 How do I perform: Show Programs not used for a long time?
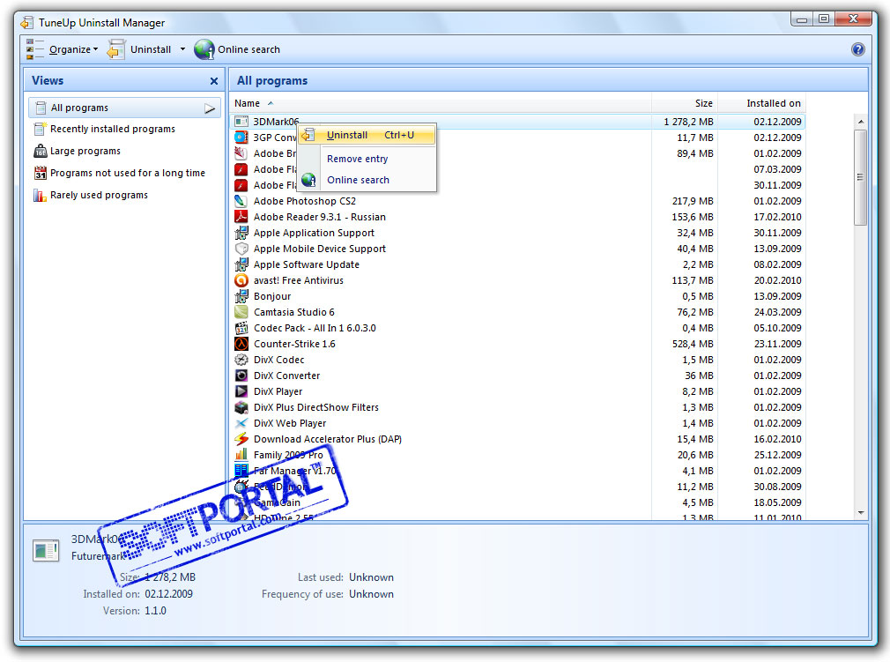[128, 173]
